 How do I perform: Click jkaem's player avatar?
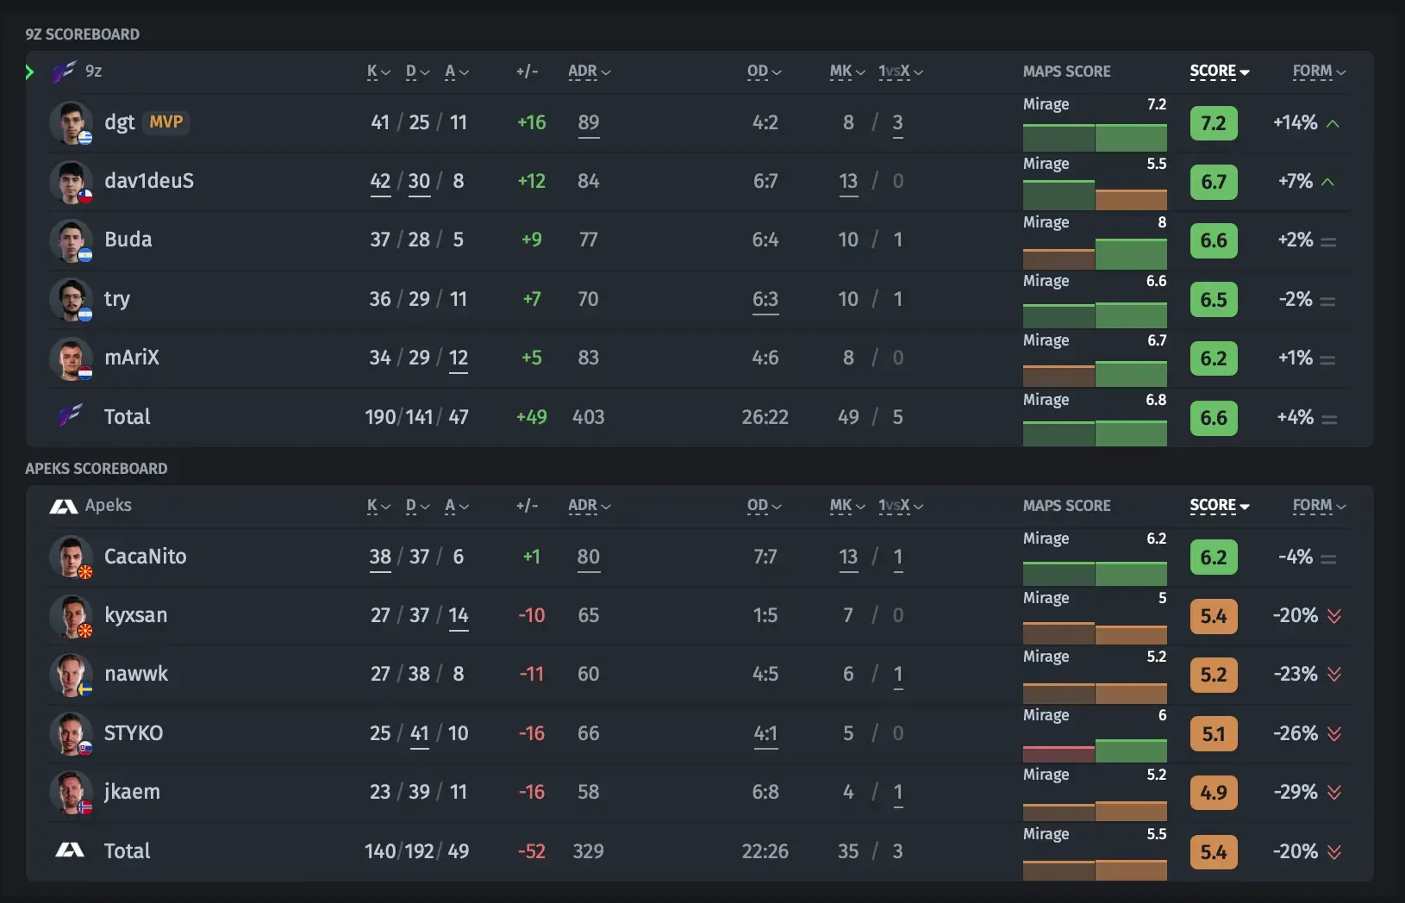click(71, 792)
